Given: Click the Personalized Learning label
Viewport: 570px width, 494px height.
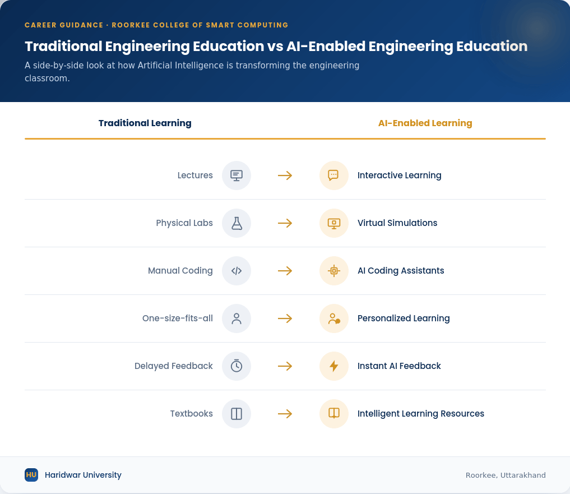Looking at the screenshot, I should point(404,318).
